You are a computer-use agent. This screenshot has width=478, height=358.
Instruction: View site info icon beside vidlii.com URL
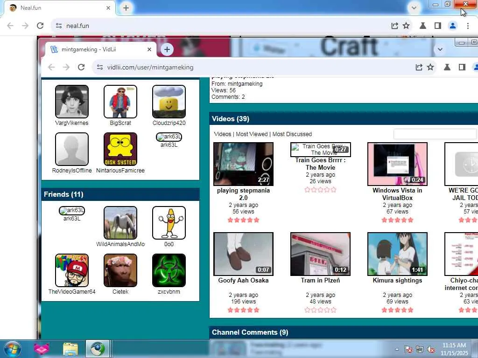pos(100,67)
